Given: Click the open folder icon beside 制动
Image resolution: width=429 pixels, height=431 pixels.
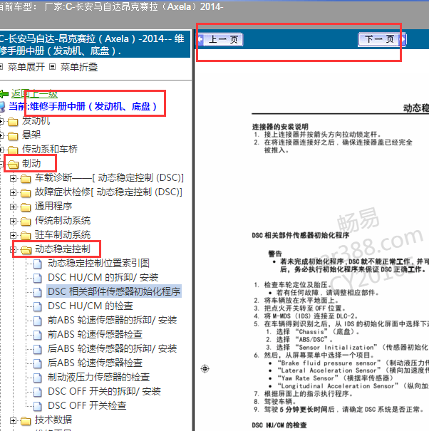Looking at the screenshot, I should pyautogui.click(x=13, y=164).
